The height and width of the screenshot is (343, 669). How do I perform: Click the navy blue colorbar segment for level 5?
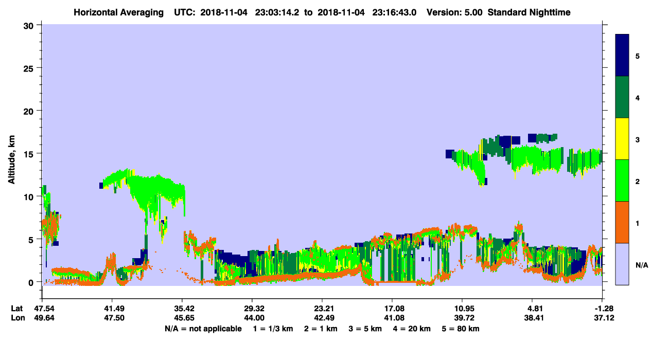coord(622,56)
